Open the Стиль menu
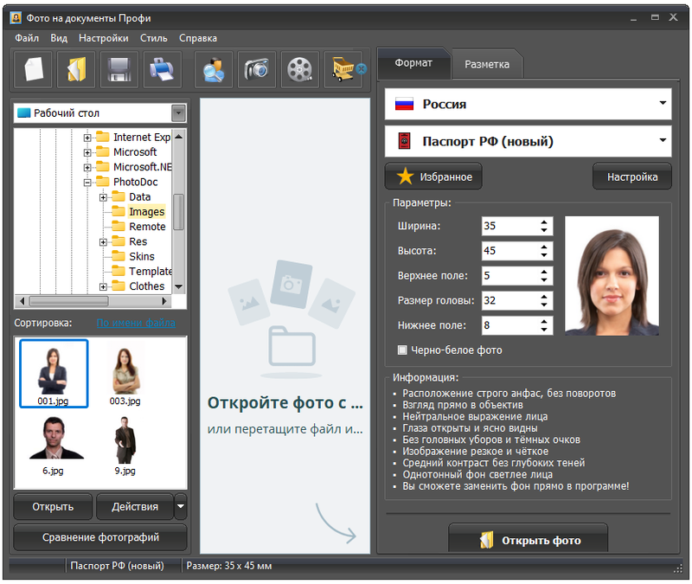 pos(154,38)
